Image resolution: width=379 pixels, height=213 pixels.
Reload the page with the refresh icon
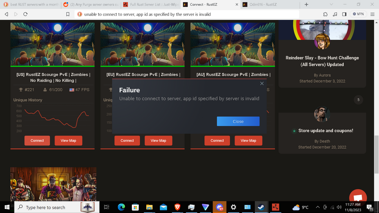[25, 14]
